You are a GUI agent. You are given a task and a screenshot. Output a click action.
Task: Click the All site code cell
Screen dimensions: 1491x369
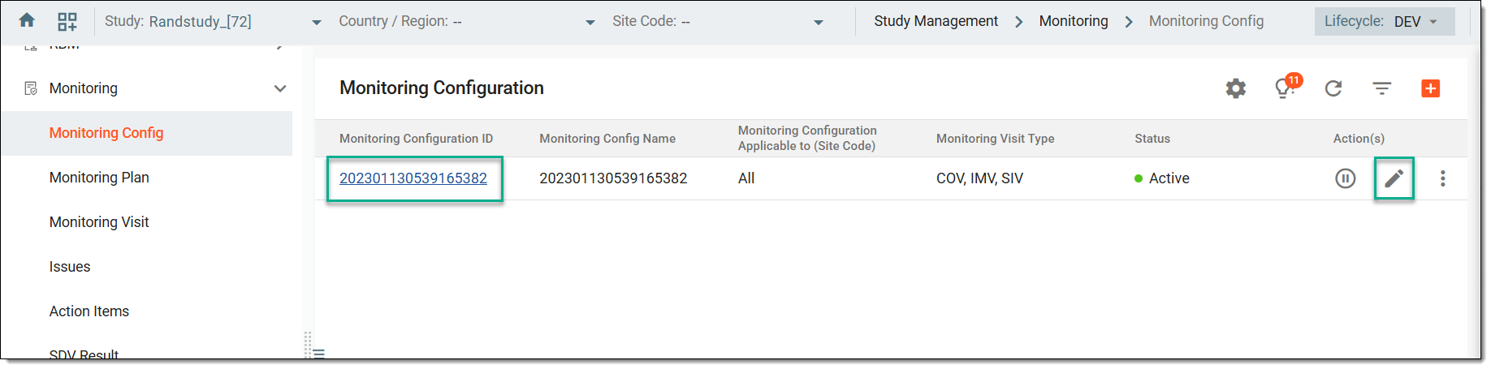[x=746, y=178]
